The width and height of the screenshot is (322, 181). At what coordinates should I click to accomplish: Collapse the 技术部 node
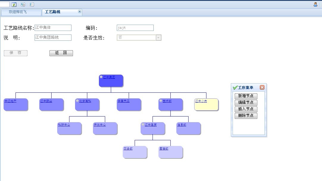[161, 101]
